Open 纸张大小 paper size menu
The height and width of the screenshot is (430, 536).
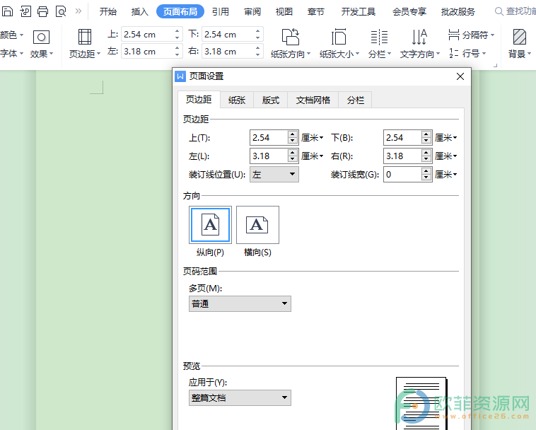point(339,45)
